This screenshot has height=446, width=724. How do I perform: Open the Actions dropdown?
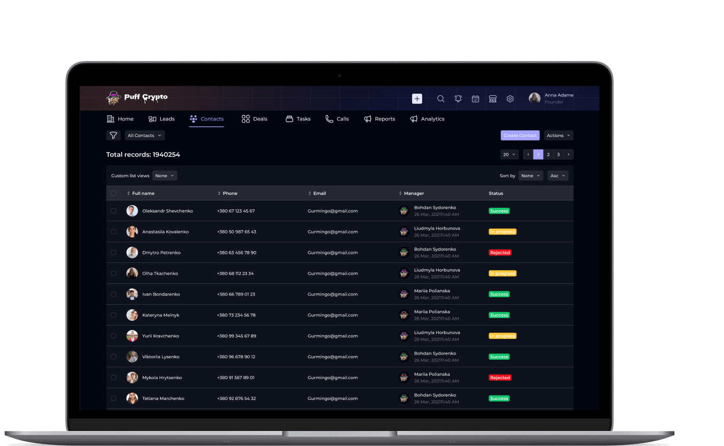[558, 135]
